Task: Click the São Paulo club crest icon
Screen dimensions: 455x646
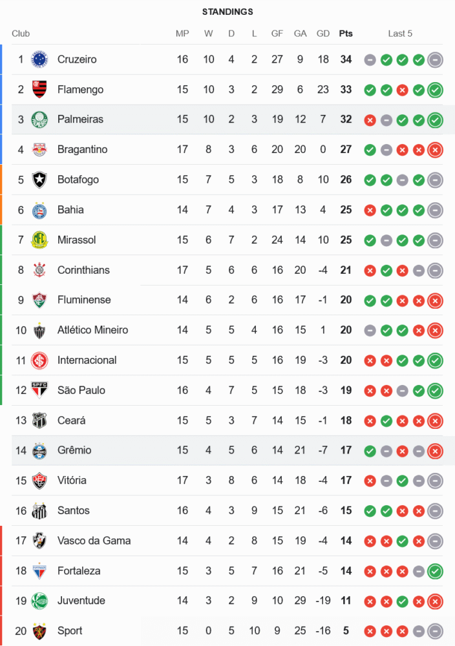Action: (x=40, y=390)
